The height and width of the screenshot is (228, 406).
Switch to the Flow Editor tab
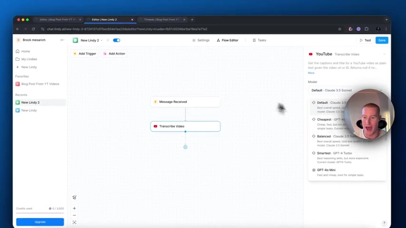click(x=227, y=40)
